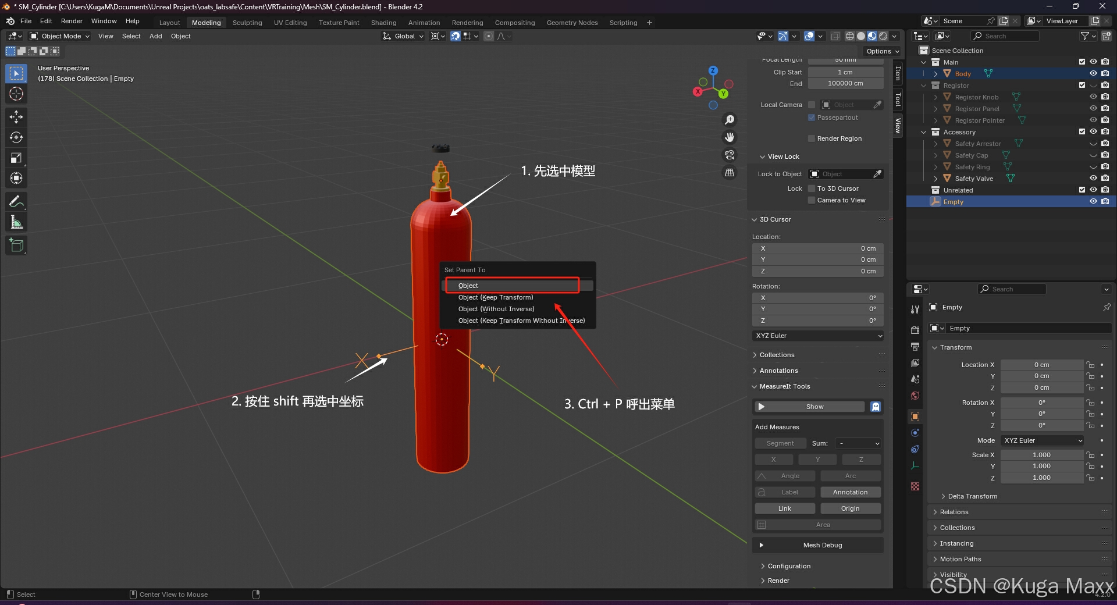The width and height of the screenshot is (1117, 605).
Task: Click the Annotation measure button
Action: [850, 492]
